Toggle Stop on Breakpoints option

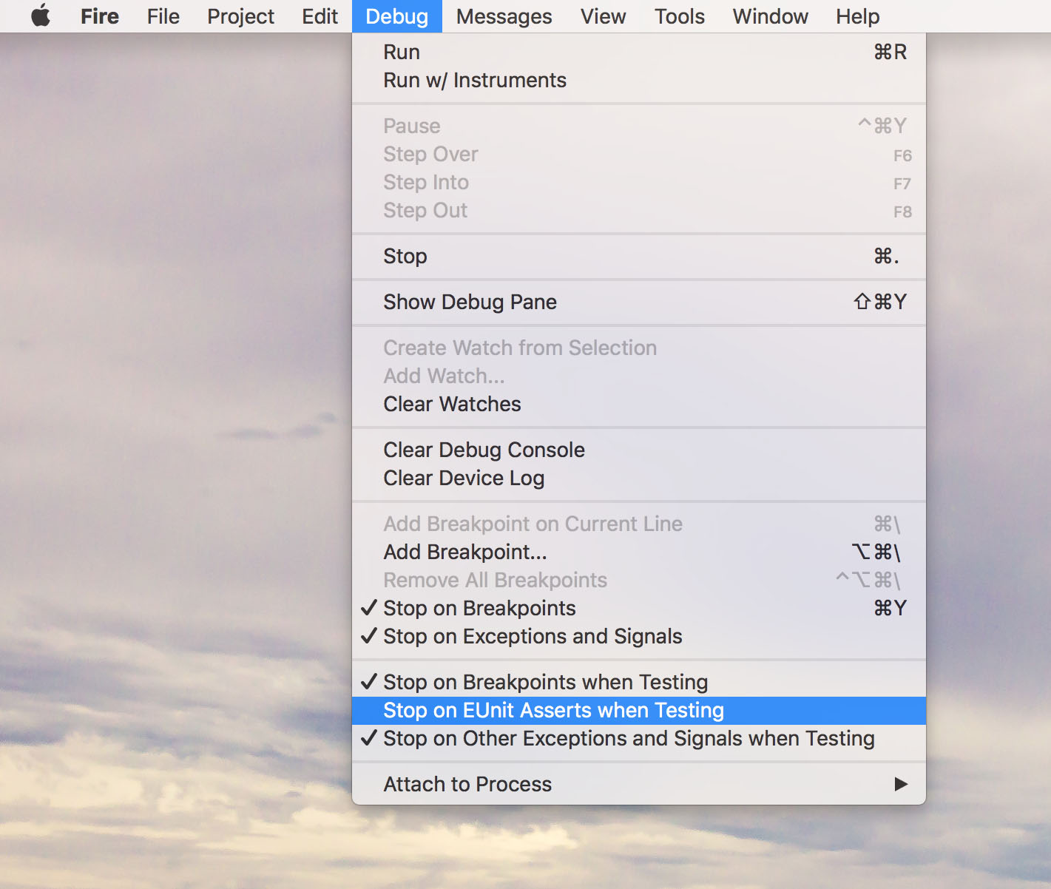point(639,608)
